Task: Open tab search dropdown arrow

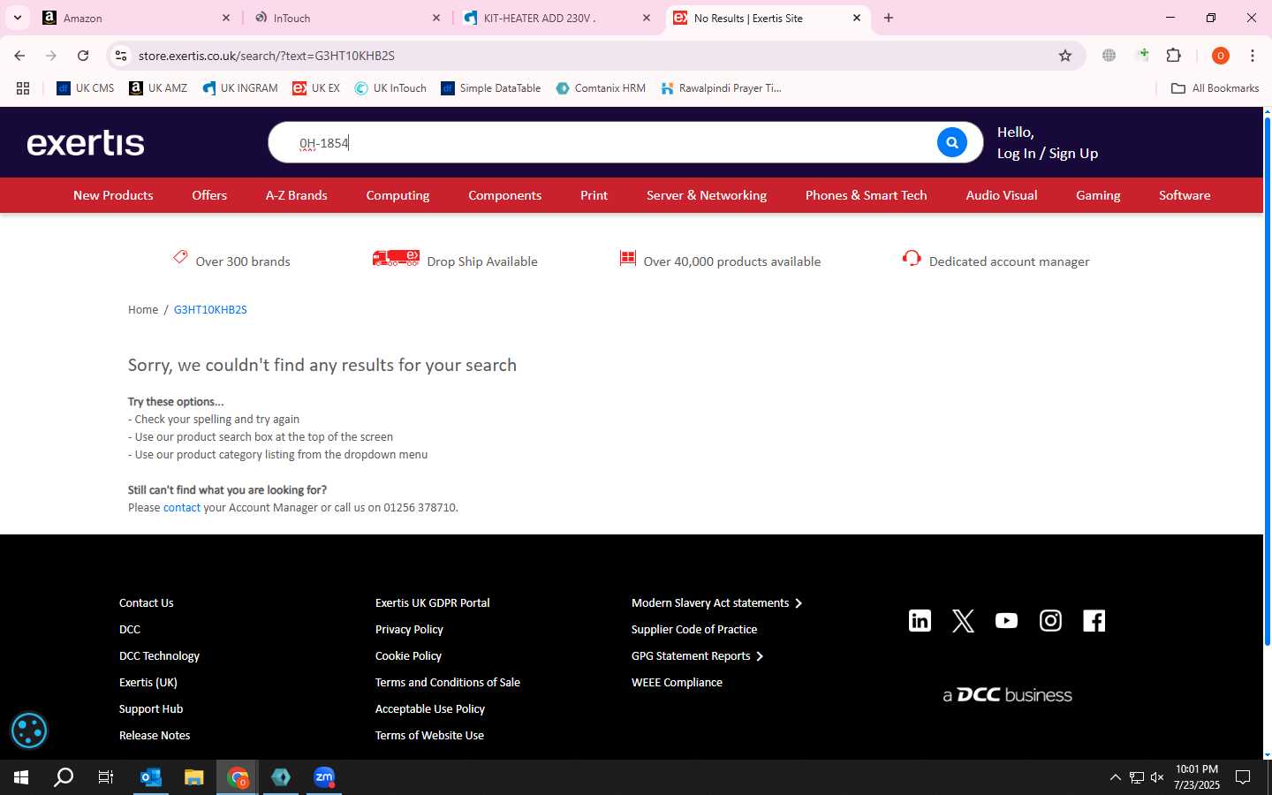Action: click(x=17, y=18)
